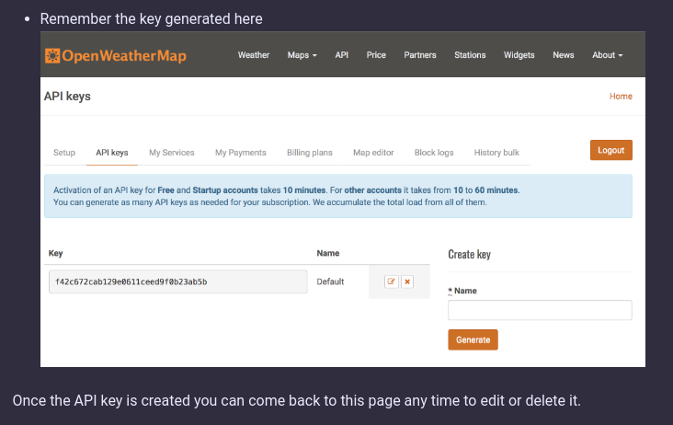Click the Logout button
The height and width of the screenshot is (425, 673).
click(610, 151)
